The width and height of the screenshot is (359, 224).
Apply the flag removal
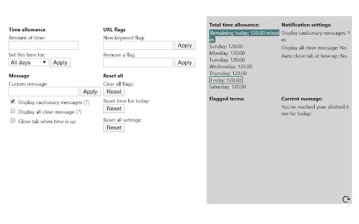pyautogui.click(x=185, y=63)
